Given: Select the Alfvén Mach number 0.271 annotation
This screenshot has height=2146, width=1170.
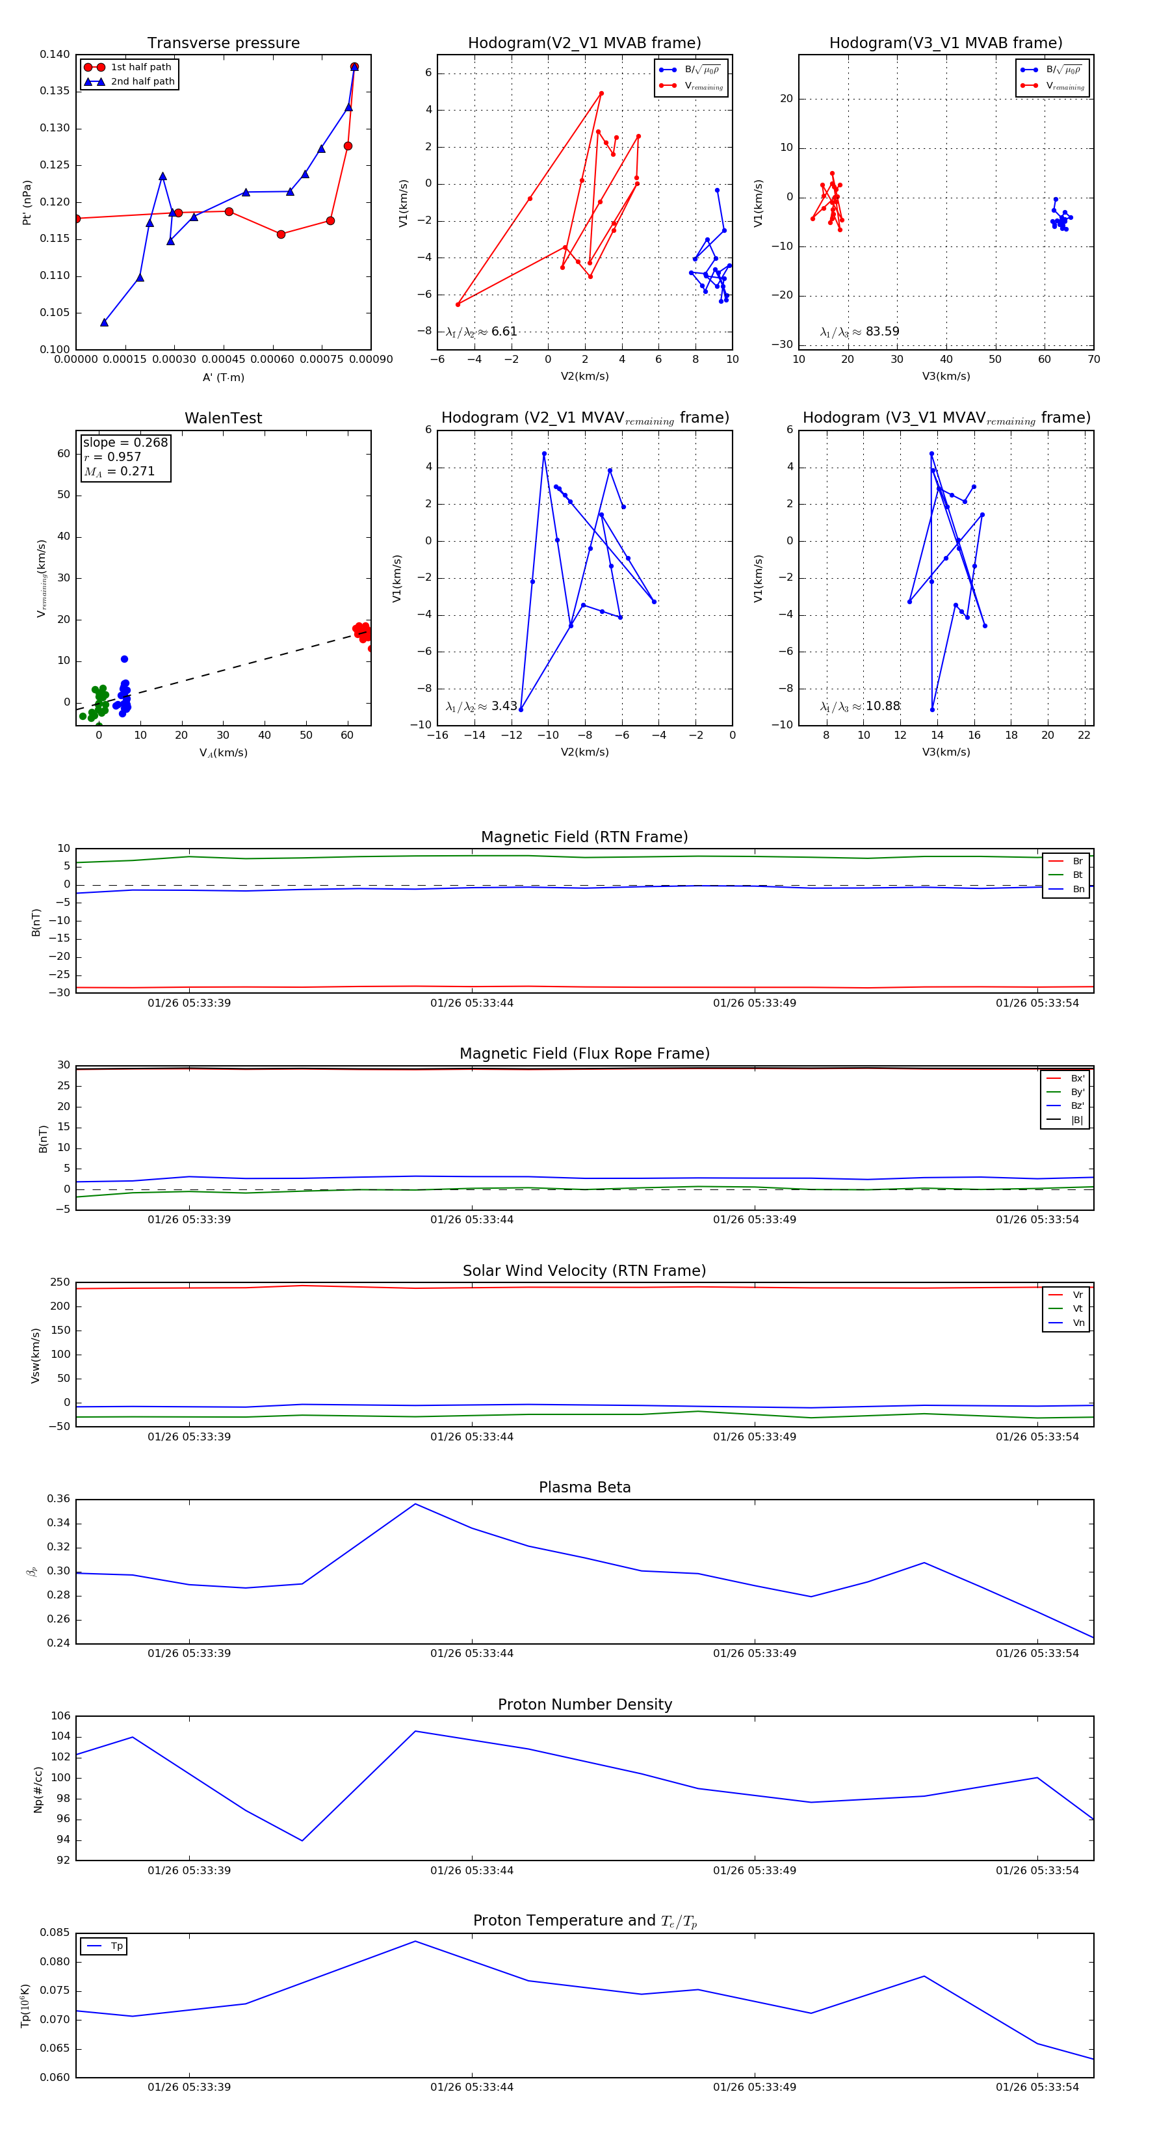Looking at the screenshot, I should [x=119, y=471].
